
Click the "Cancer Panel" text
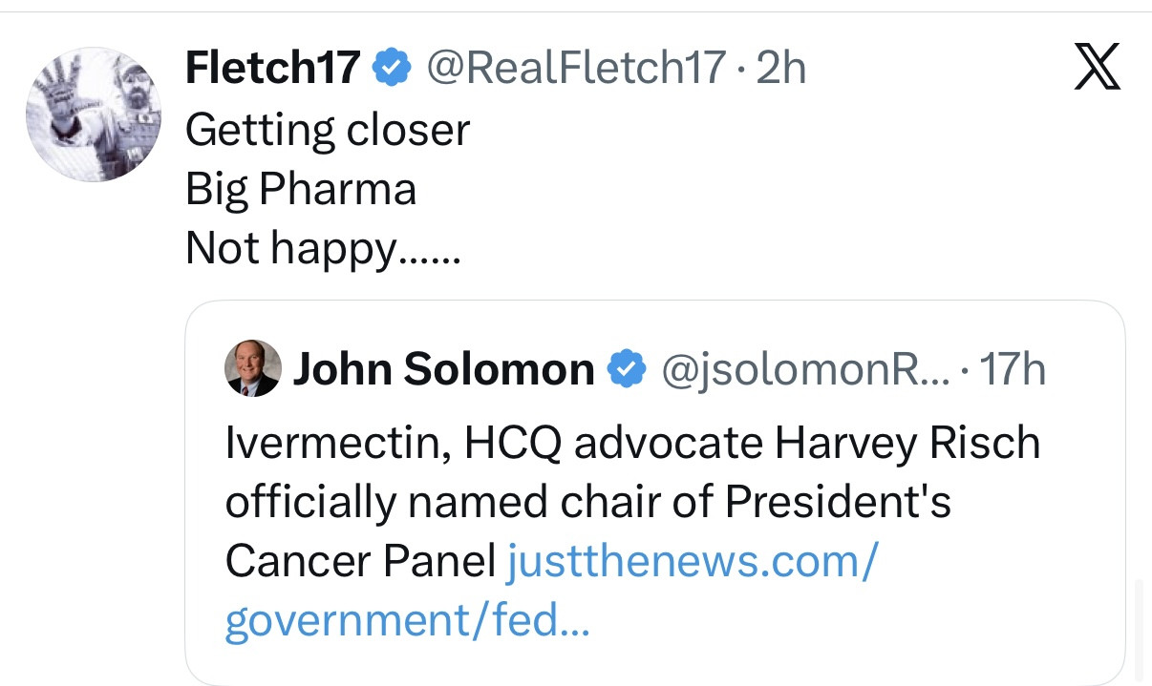pyautogui.click(x=359, y=563)
